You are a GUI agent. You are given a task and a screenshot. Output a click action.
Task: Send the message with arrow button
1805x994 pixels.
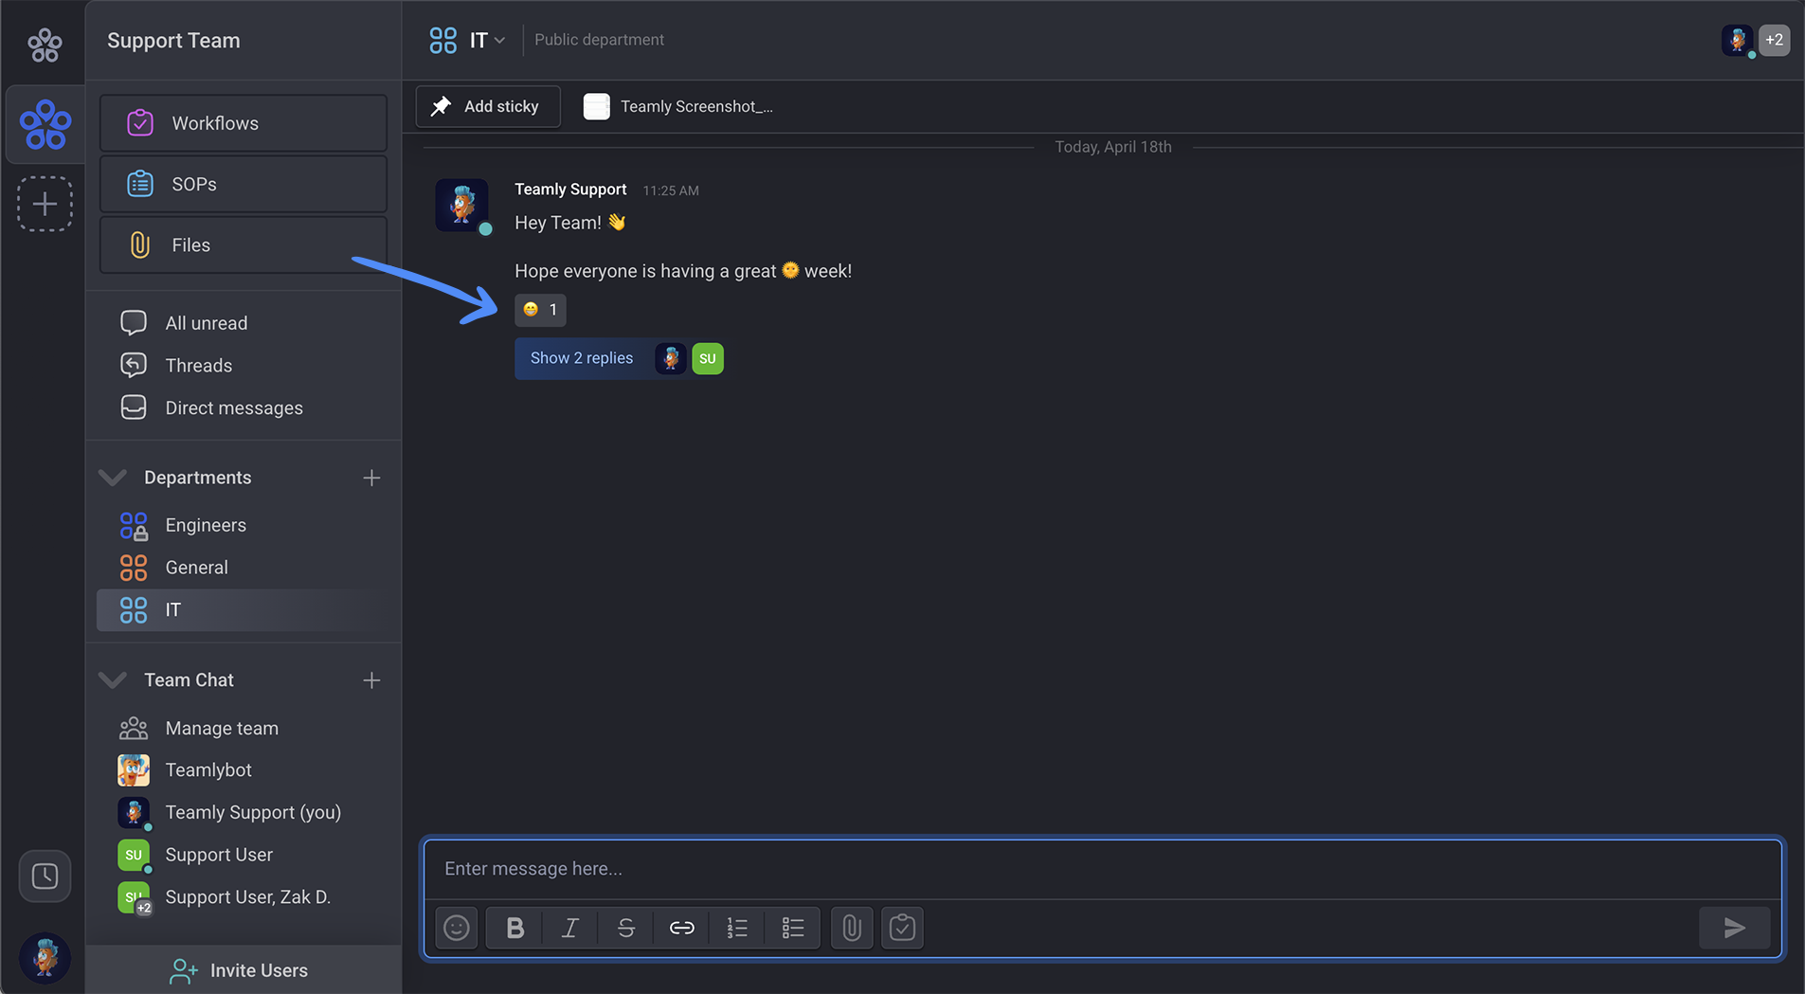(1734, 928)
